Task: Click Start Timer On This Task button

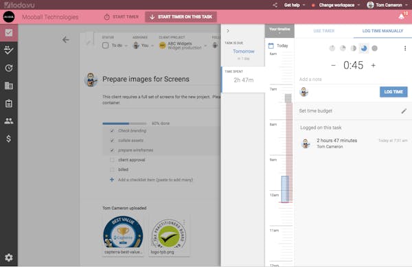Action: [x=181, y=16]
